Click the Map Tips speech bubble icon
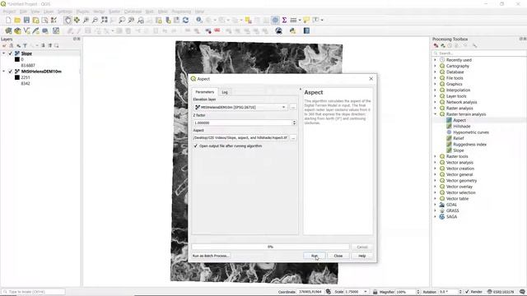 306,20
